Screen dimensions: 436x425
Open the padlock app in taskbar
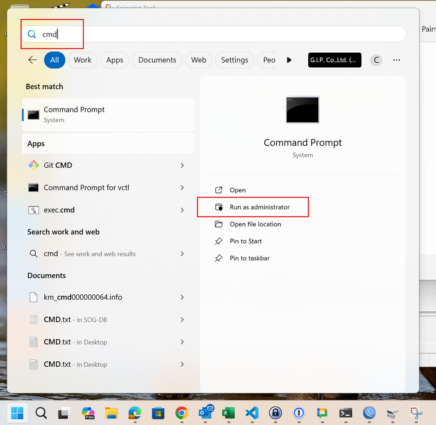click(x=276, y=413)
